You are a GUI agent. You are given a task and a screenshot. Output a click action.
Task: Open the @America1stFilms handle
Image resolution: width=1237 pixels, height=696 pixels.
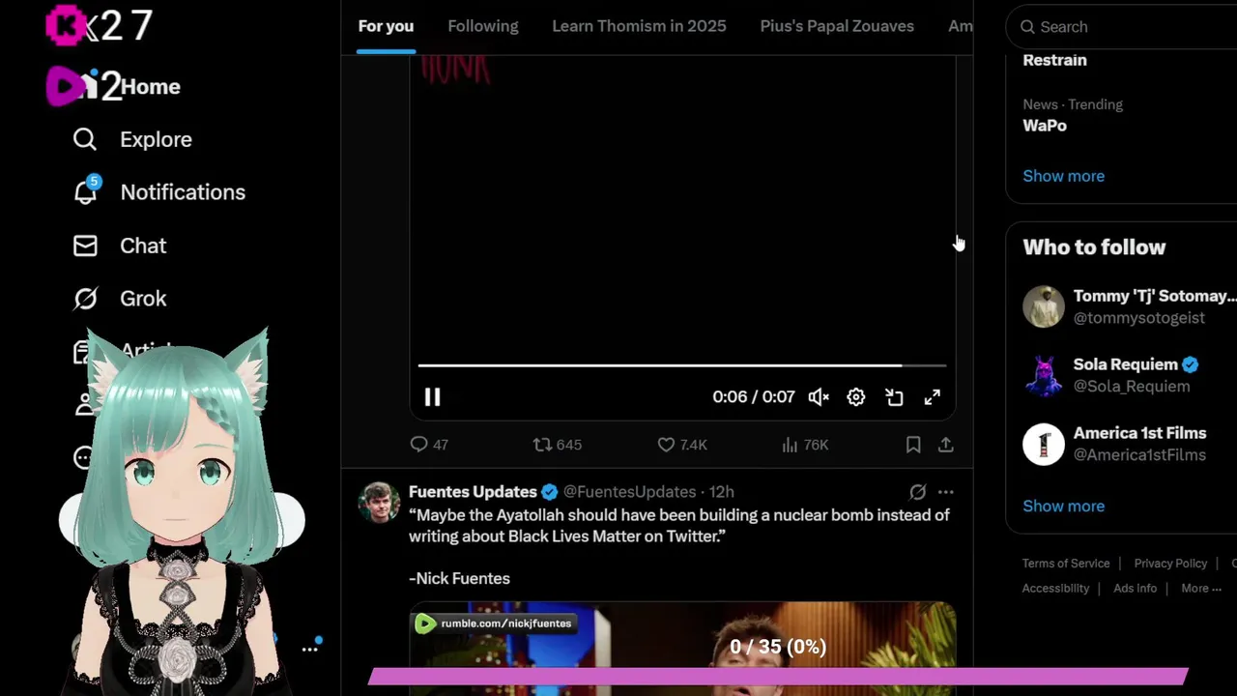point(1139,455)
